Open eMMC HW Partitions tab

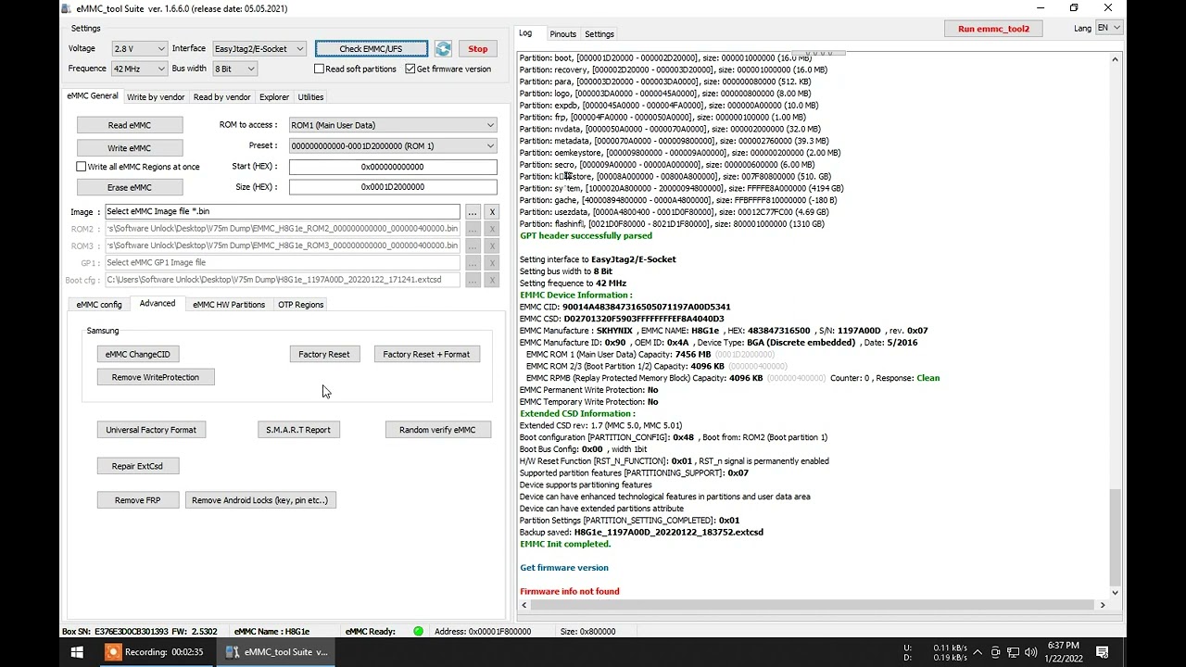point(229,305)
